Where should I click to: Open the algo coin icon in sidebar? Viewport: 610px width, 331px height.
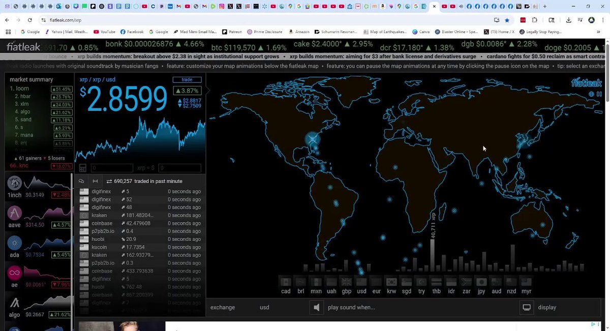point(14,303)
